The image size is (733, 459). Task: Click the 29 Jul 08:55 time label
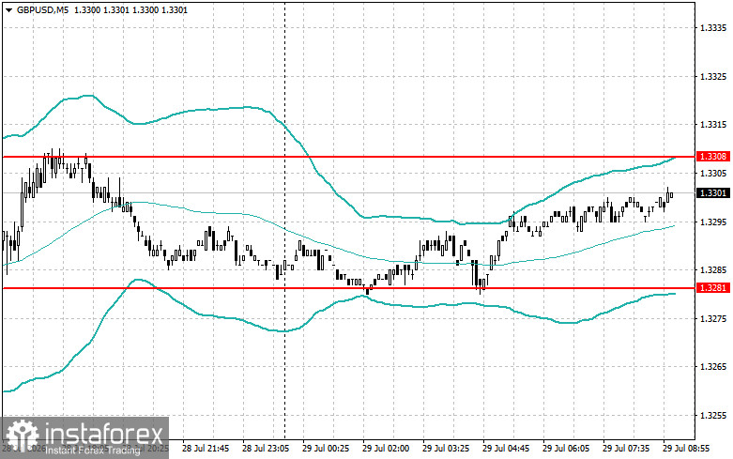686,449
